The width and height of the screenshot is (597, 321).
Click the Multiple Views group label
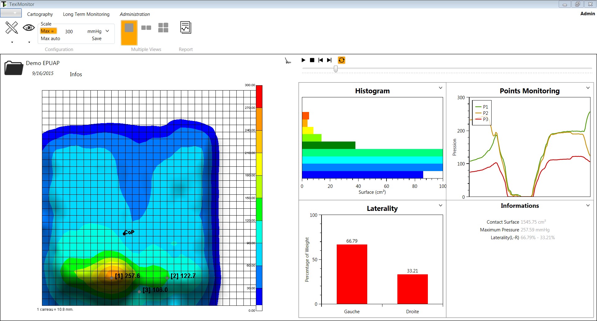click(146, 49)
